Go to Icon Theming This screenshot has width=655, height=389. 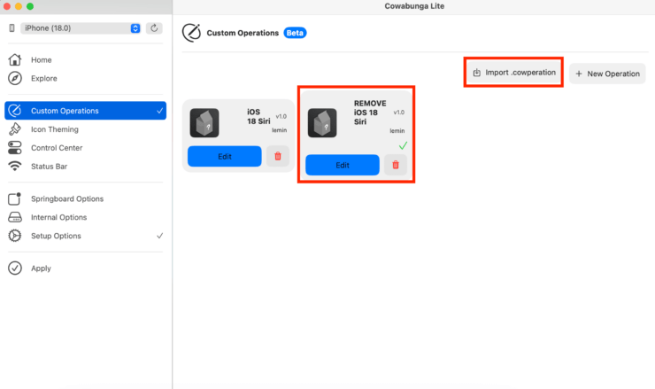pos(85,129)
